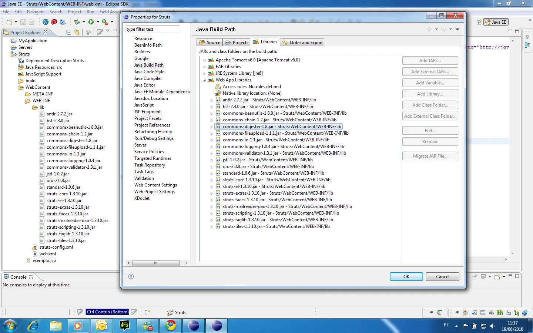This screenshot has height=333, width=533.
Task: Click the Google services toolbar icon
Action: point(46,22)
